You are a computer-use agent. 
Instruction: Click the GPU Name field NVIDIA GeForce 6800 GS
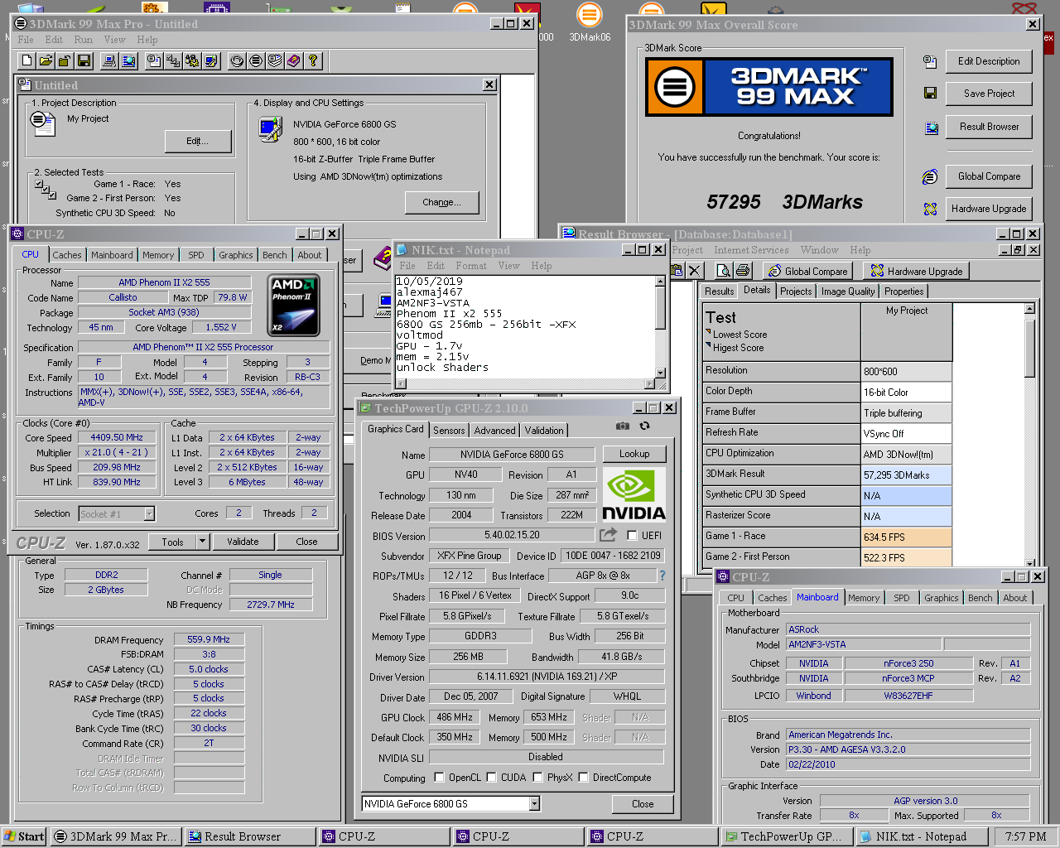pos(512,454)
